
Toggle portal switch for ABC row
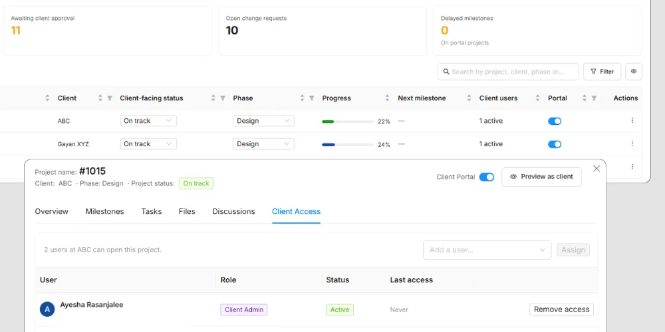[x=555, y=121]
